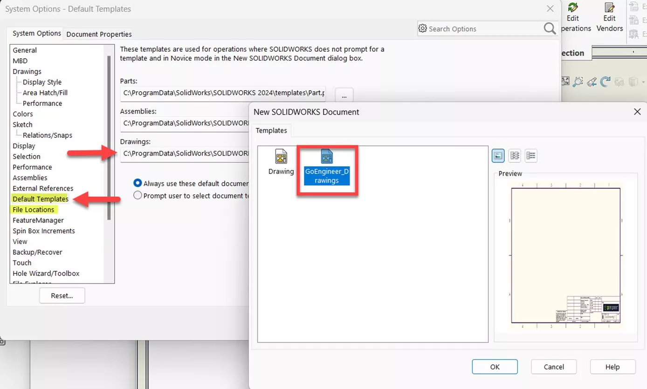
Task: Select the Drawing template
Action: [281, 161]
